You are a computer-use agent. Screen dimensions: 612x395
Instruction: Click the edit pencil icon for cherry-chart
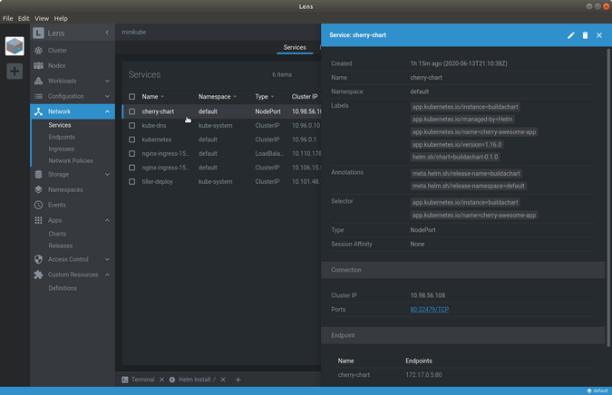coord(571,35)
